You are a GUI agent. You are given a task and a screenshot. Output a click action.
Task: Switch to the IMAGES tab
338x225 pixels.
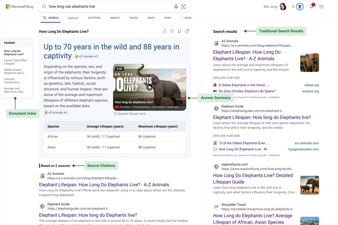tap(115, 18)
